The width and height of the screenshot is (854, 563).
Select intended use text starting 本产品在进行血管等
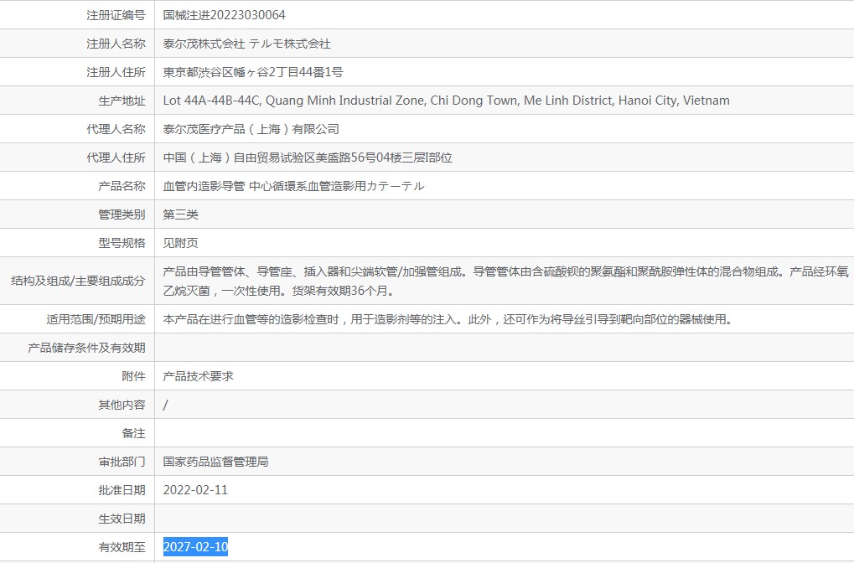pos(448,319)
